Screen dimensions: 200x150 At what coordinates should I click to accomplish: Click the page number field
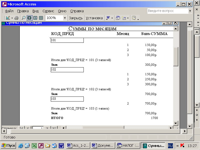[38, 127]
